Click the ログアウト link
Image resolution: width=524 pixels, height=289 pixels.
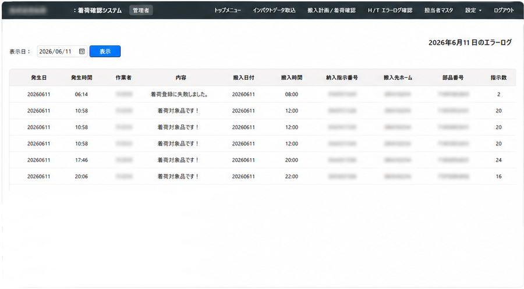504,10
